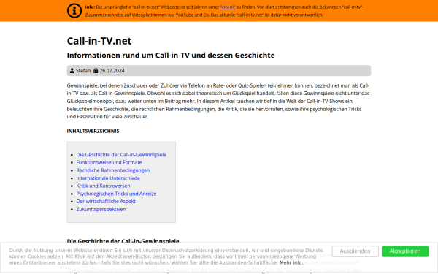This screenshot has height=274, width=438.
Task: Click the subtitle about Call-in-TV Geschichte
Action: (171, 56)
